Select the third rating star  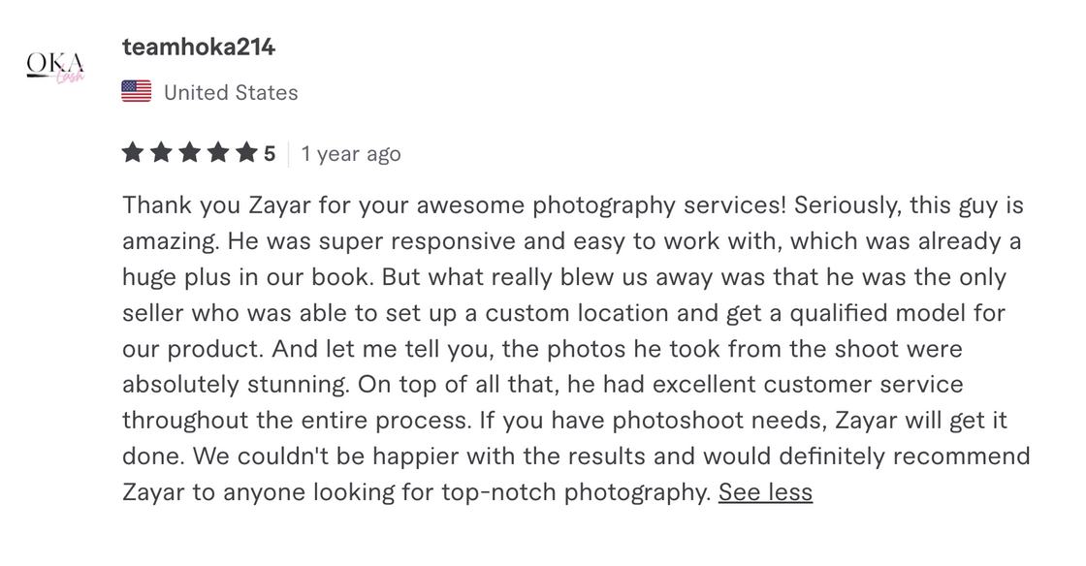pos(190,153)
